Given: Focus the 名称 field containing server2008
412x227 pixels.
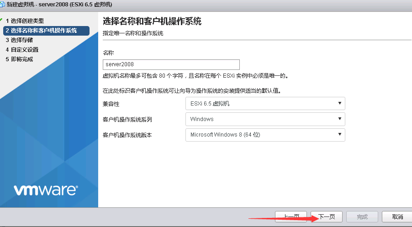Looking at the screenshot, I should click(x=171, y=64).
